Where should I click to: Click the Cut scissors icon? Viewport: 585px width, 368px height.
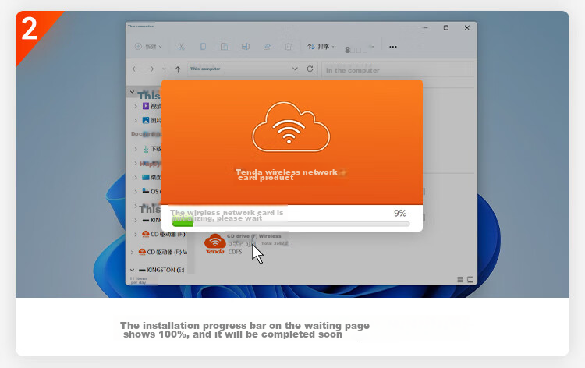pos(181,47)
